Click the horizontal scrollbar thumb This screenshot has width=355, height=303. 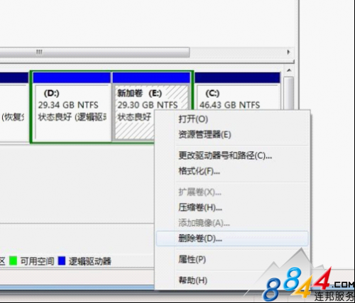[94, 52]
